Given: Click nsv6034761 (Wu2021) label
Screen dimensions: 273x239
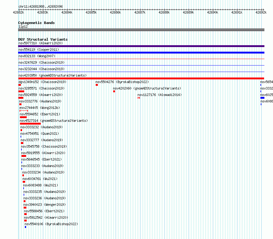Looking at the screenshot, I should coord(40,179).
